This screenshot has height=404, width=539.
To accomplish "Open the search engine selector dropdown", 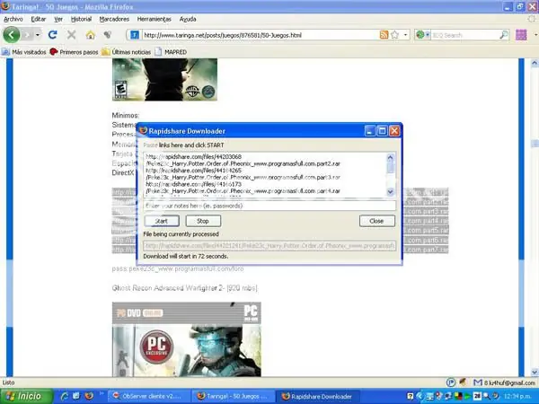I will (x=422, y=35).
